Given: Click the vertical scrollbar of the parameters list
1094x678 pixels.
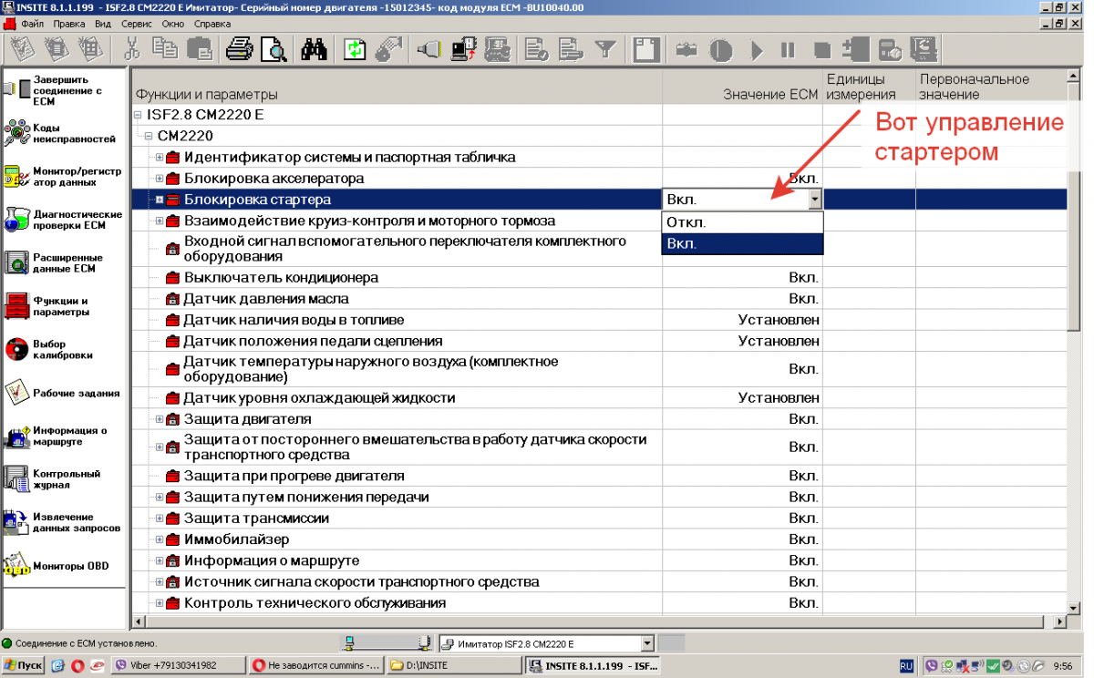Looking at the screenshot, I should point(1074,342).
